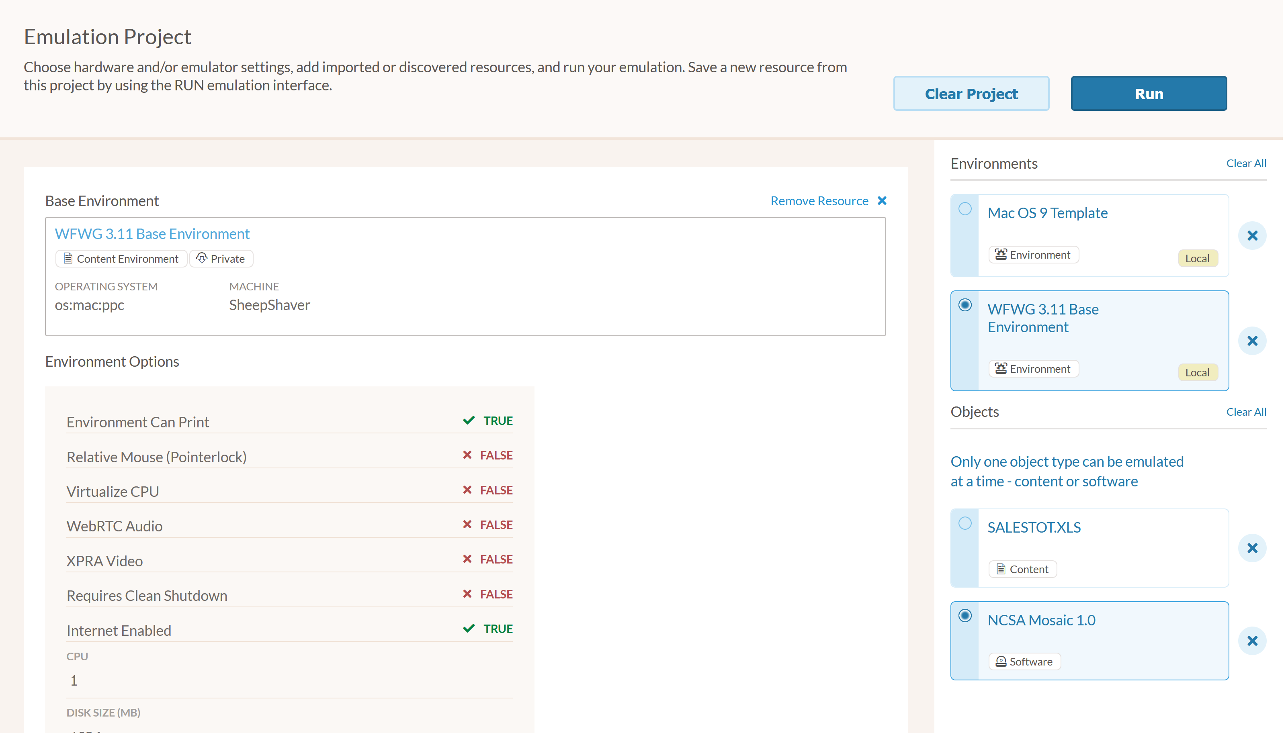1284x733 pixels.
Task: Click the DISK SIZE (MB) label
Action: pyautogui.click(x=103, y=713)
